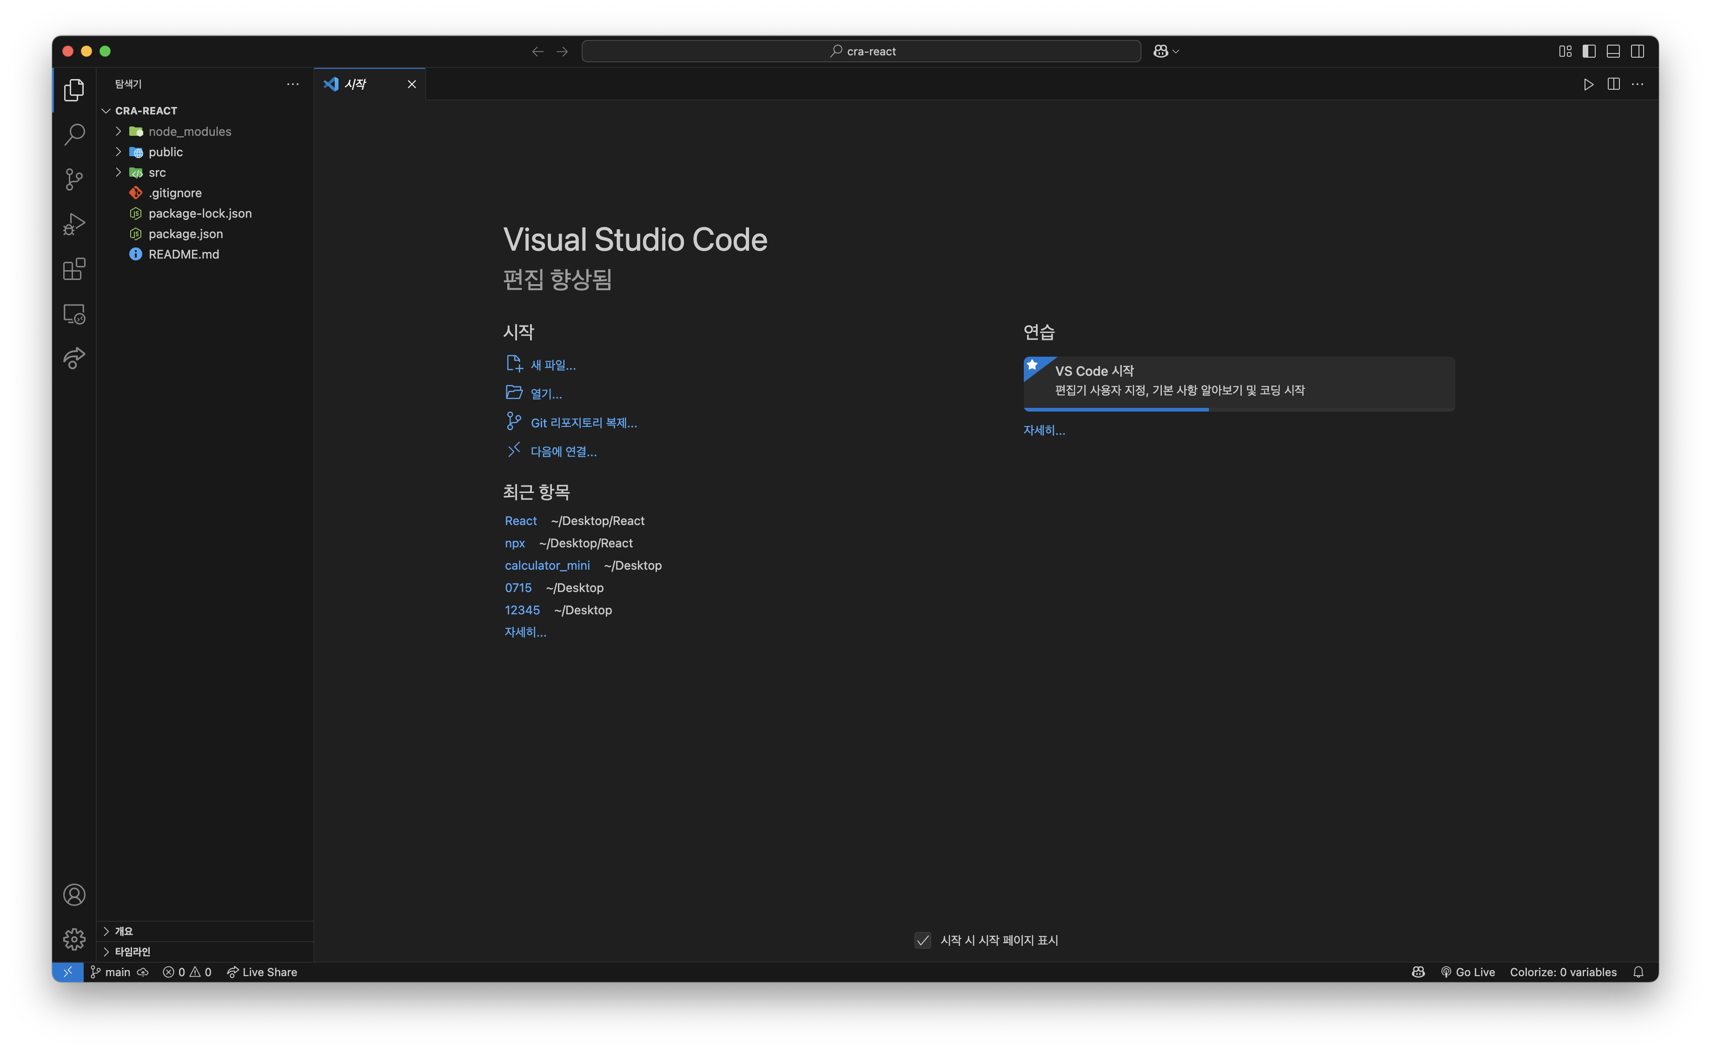Click Git 리포지토리 복제... link
Screen dimensions: 1711x1051
(x=572, y=423)
